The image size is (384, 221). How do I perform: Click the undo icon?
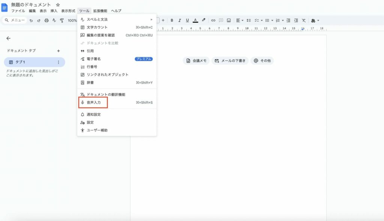(x=32, y=20)
